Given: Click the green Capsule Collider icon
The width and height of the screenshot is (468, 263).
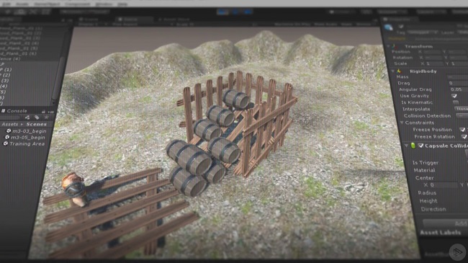Looking at the screenshot, I should pos(413,146).
